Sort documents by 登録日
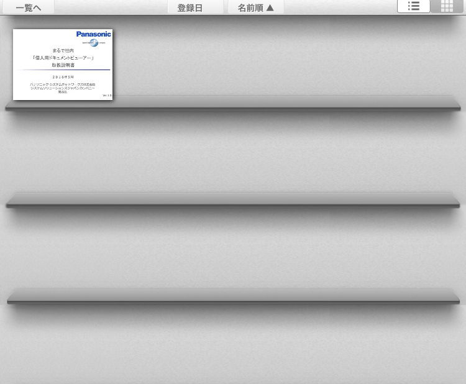The width and height of the screenshot is (466, 384). 190,7
